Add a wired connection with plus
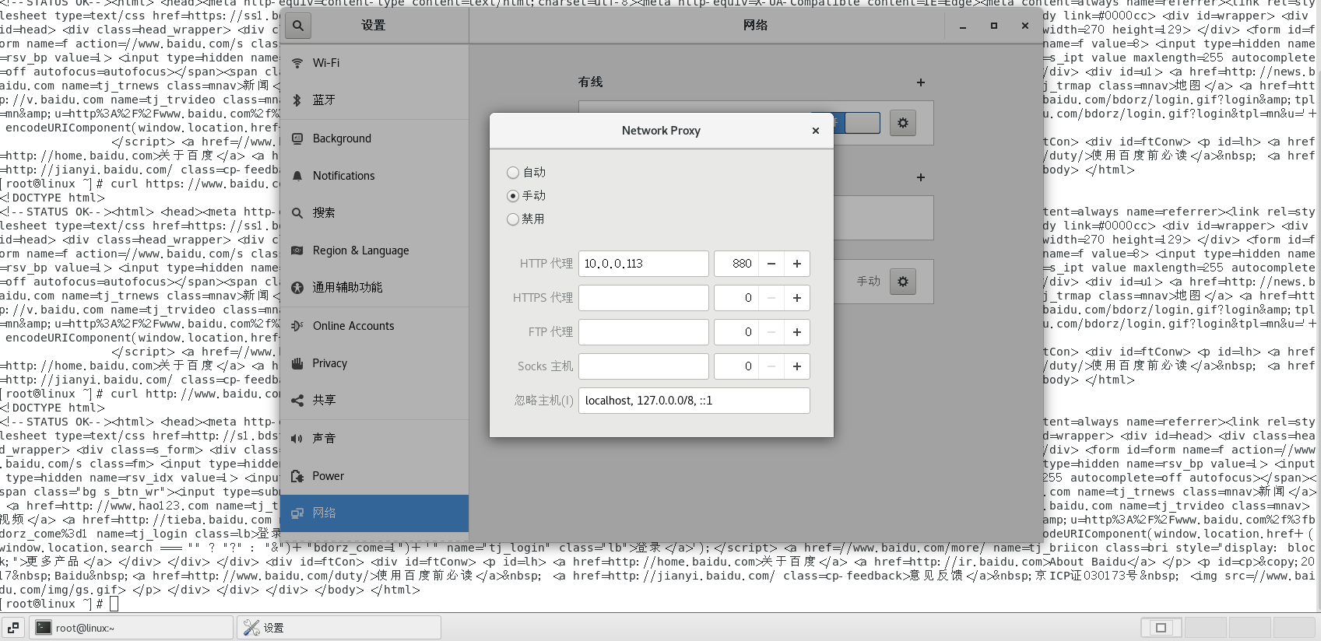Screen dimensions: 1321x641 (x=921, y=82)
